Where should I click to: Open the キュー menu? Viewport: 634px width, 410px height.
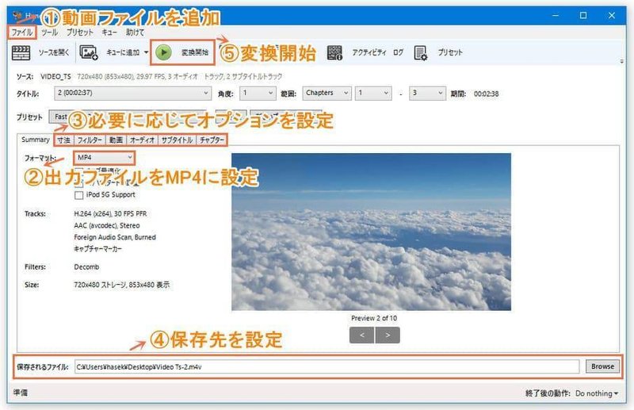tap(109, 33)
